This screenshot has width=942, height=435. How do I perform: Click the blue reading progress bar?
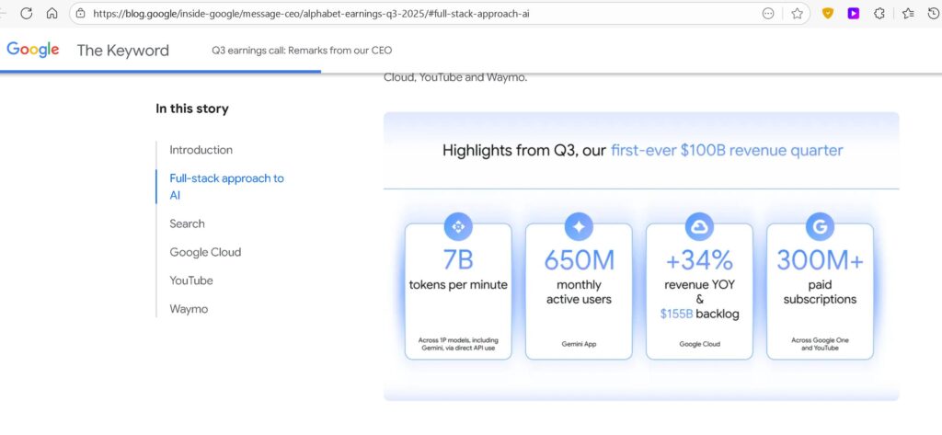click(x=160, y=72)
